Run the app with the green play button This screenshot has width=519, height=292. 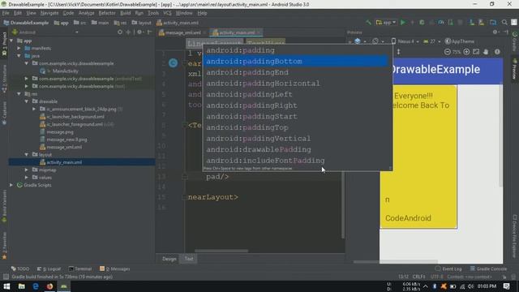pyautogui.click(x=403, y=23)
